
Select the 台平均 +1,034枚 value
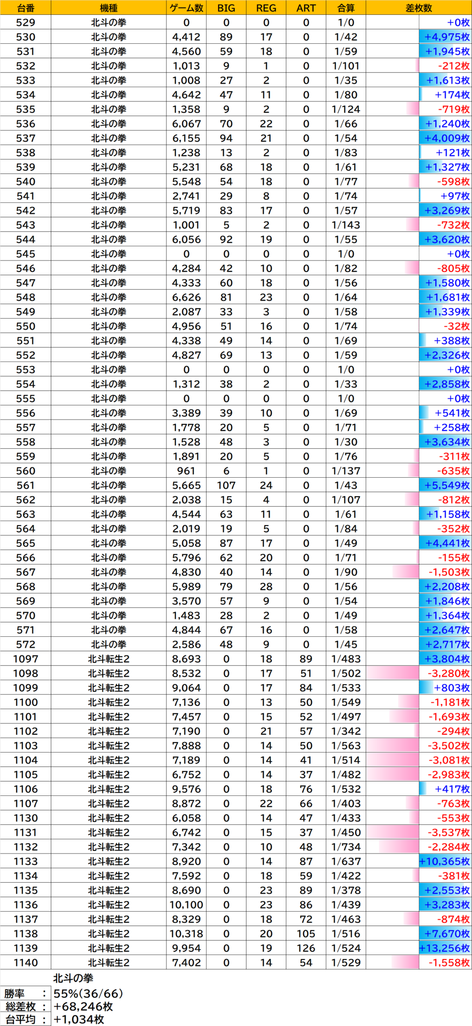(x=79, y=1019)
